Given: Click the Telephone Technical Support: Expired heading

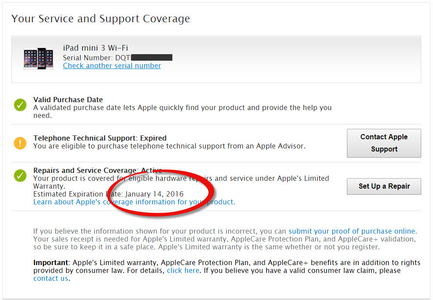Looking at the screenshot, I should pyautogui.click(x=100, y=138).
